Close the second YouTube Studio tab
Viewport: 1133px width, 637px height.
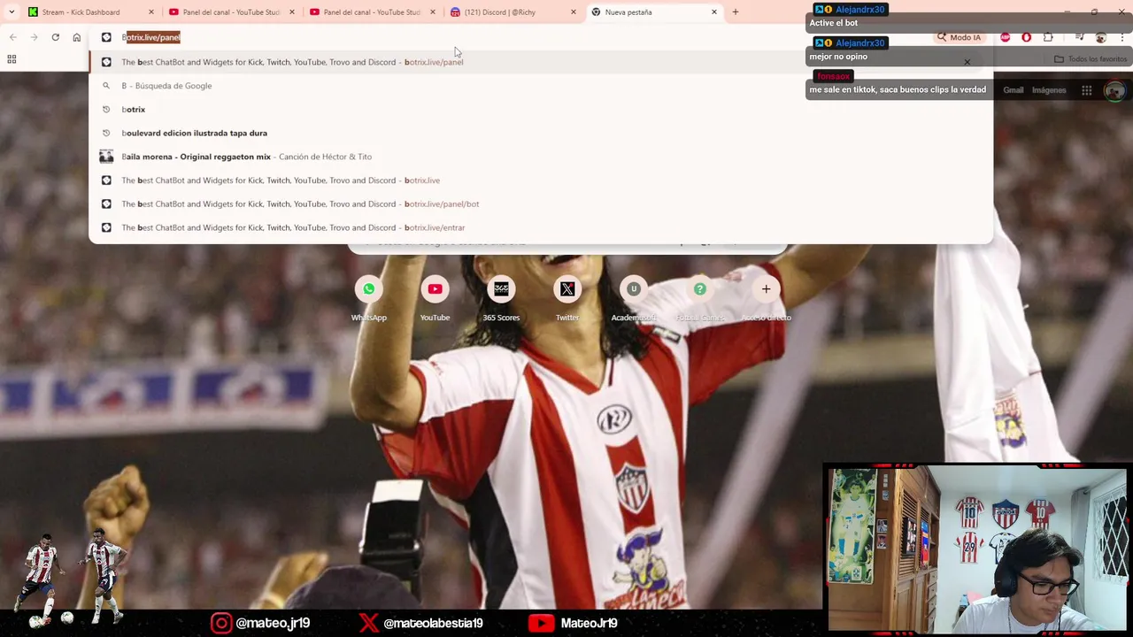click(433, 12)
